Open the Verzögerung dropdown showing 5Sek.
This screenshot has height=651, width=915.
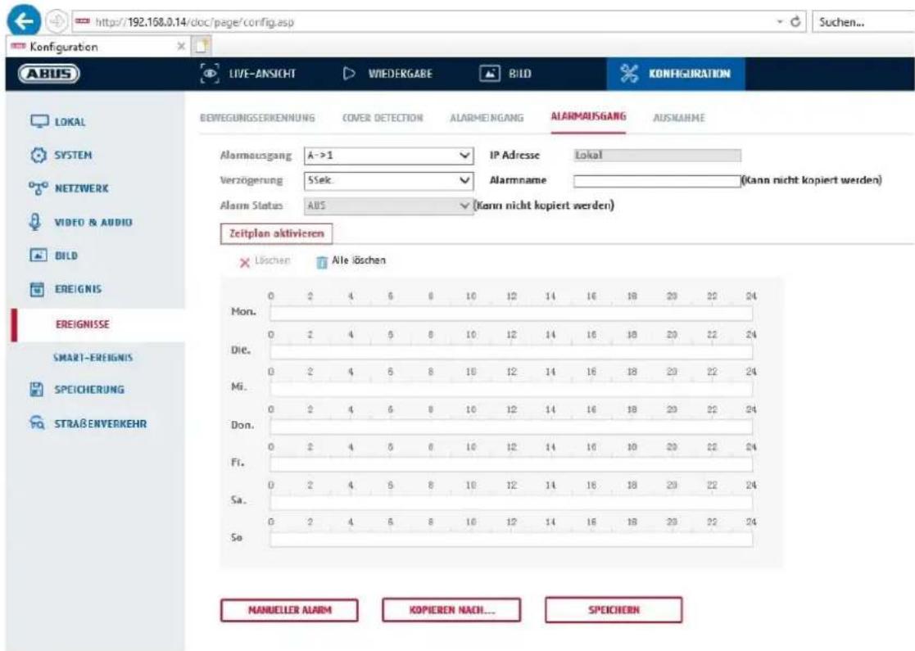(388, 180)
